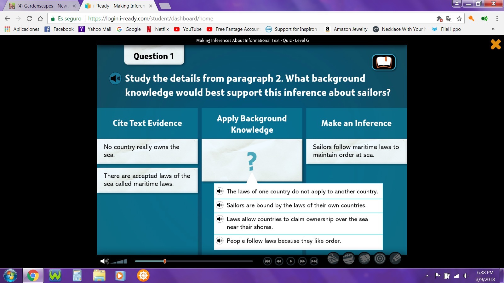
Task: Open the calculator tool in lesson toolbar
Action: click(x=333, y=259)
